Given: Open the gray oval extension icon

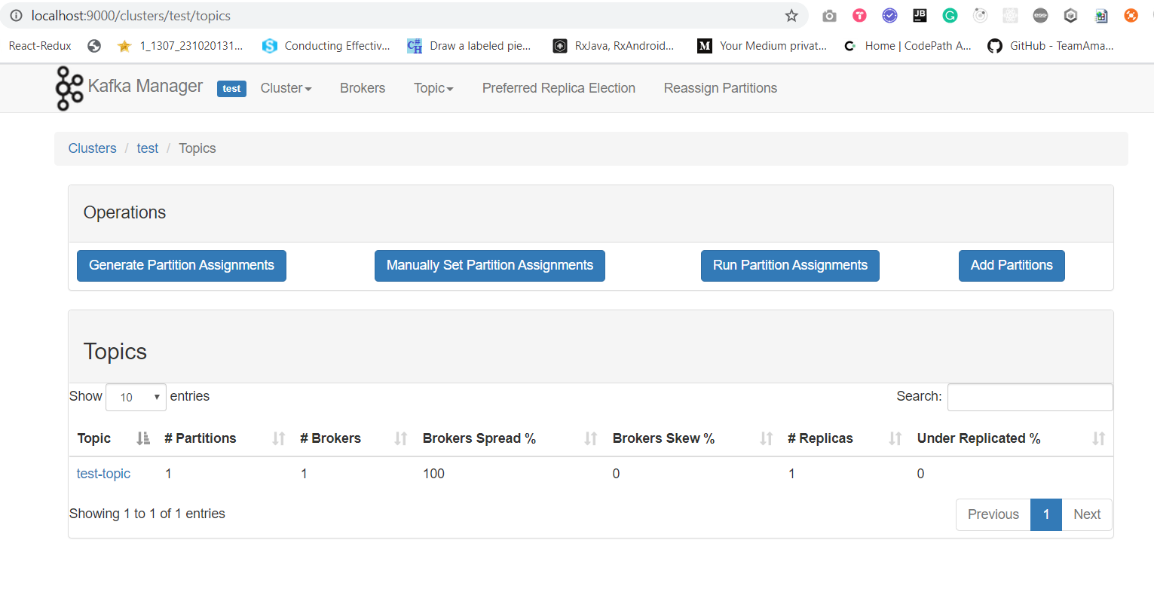Looking at the screenshot, I should [x=1040, y=16].
